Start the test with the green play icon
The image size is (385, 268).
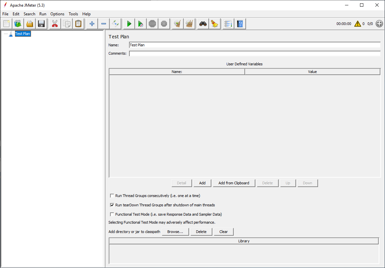tap(129, 24)
